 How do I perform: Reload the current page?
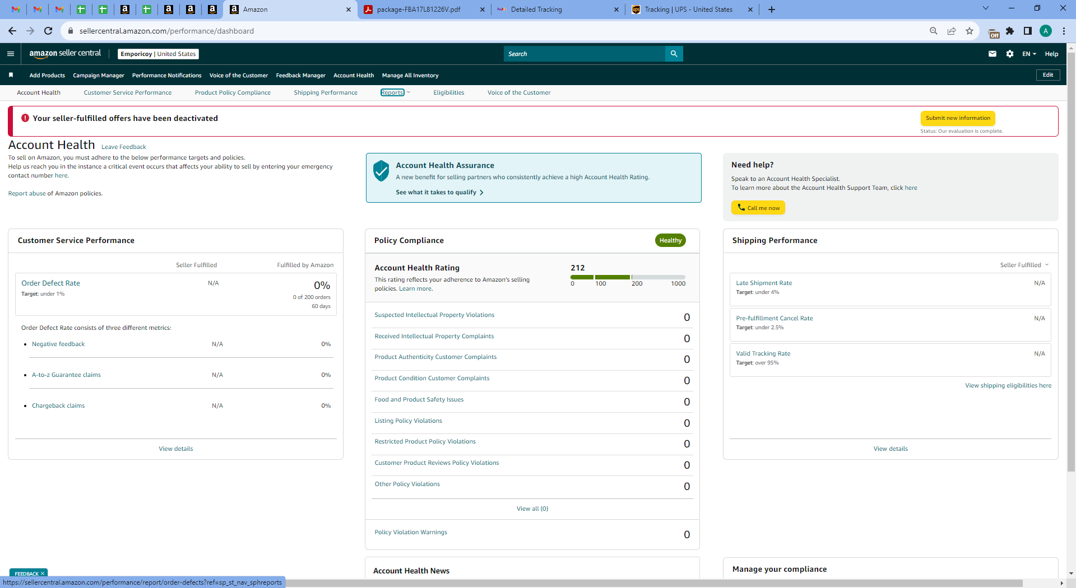click(48, 31)
